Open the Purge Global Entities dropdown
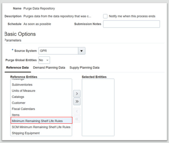169x143 pixels. coord(44,60)
